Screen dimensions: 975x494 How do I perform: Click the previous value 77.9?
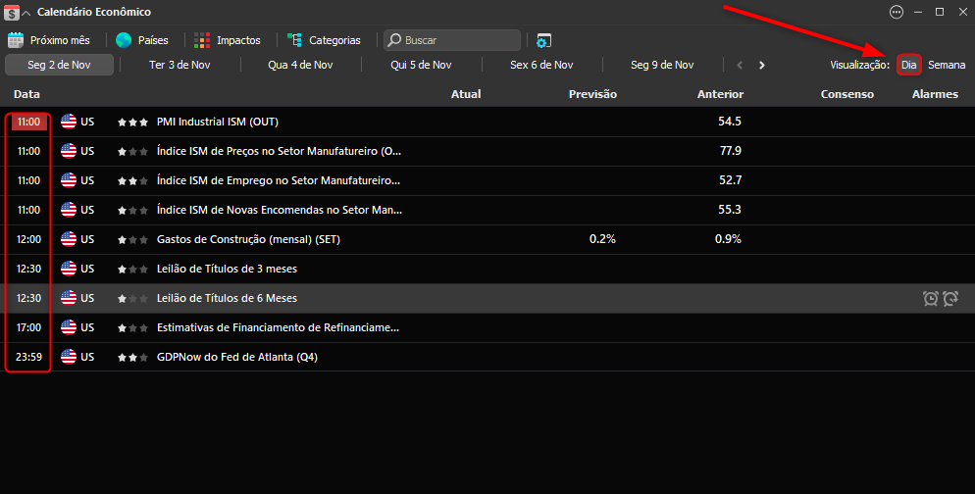pyautogui.click(x=730, y=151)
